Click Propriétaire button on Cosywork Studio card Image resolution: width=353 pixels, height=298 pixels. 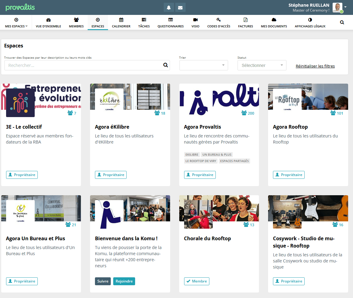point(289,281)
